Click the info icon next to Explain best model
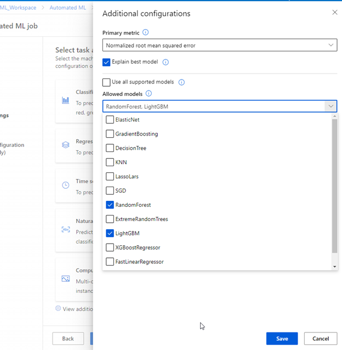This screenshot has height=350, width=342. (166, 63)
